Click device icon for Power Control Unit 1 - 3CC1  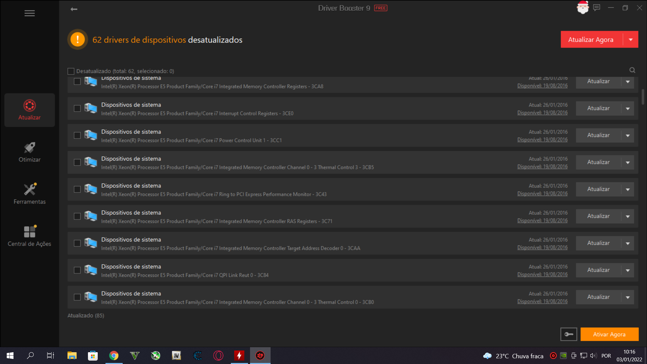[x=91, y=135]
